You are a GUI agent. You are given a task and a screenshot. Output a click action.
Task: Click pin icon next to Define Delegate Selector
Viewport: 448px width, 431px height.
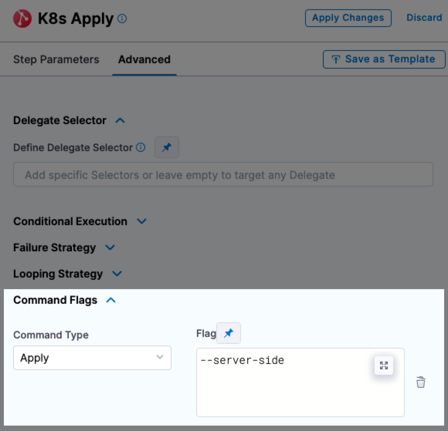coord(167,147)
